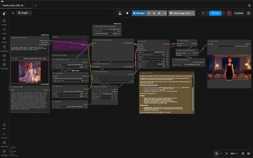Image resolution: width=253 pixels, height=158 pixels.
Task: Collapse the Load LoRA node dot
Action: (x=53, y=73)
